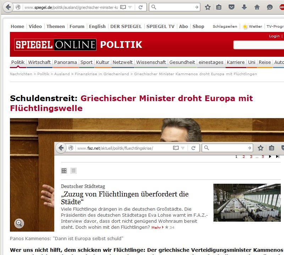Save the Spiegel page to Pocket
This screenshot has width=284, height=255.
[x=232, y=7]
